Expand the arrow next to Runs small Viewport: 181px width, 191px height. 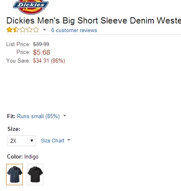coord(64,116)
